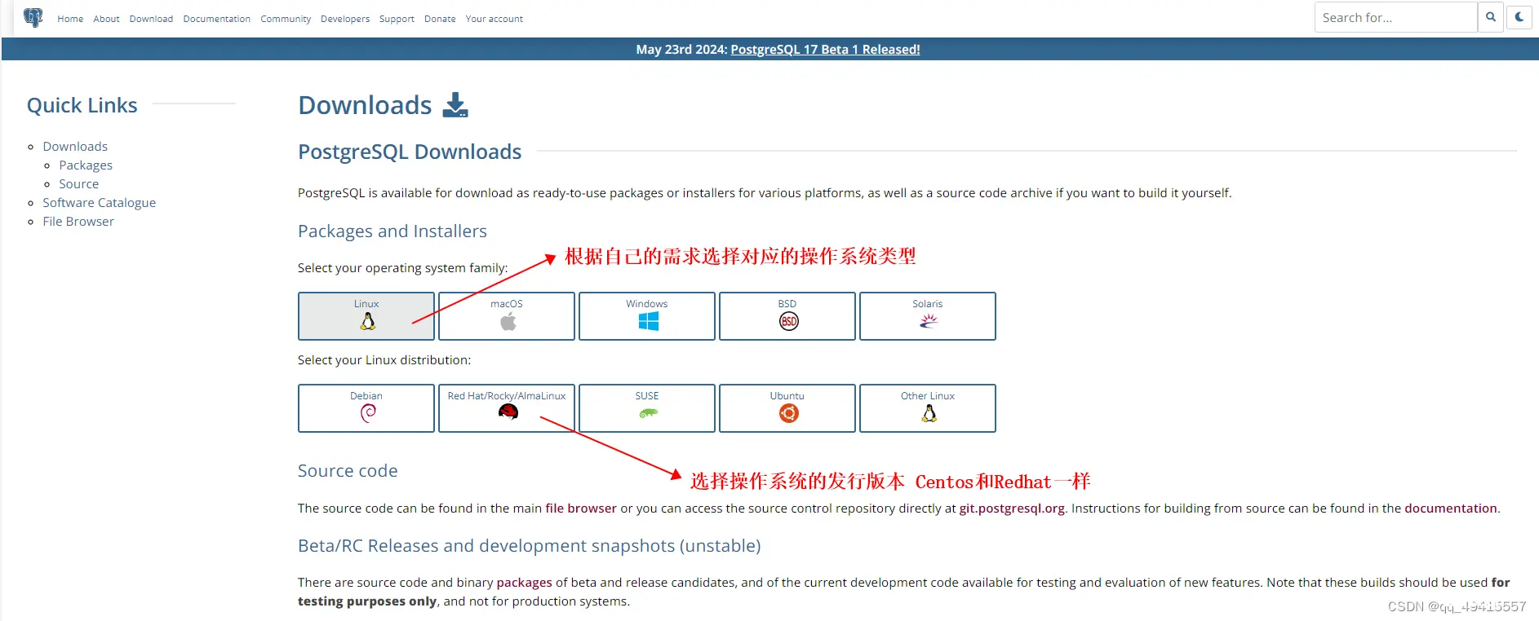Select the macOS apple button

tap(507, 316)
